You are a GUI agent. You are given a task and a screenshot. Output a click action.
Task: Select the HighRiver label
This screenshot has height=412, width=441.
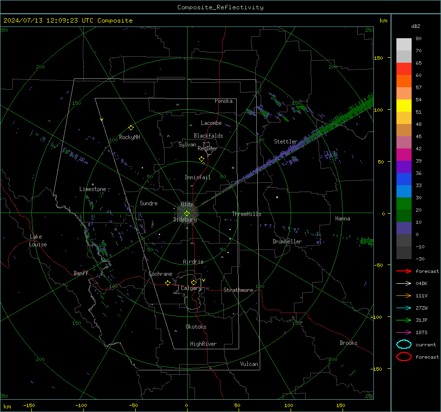[x=203, y=344]
